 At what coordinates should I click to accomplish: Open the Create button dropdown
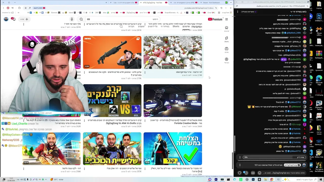click(x=24, y=19)
